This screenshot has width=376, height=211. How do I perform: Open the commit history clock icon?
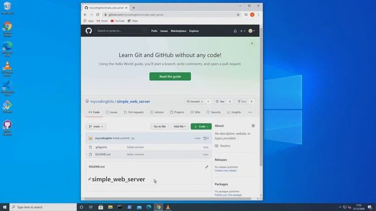coord(206,138)
